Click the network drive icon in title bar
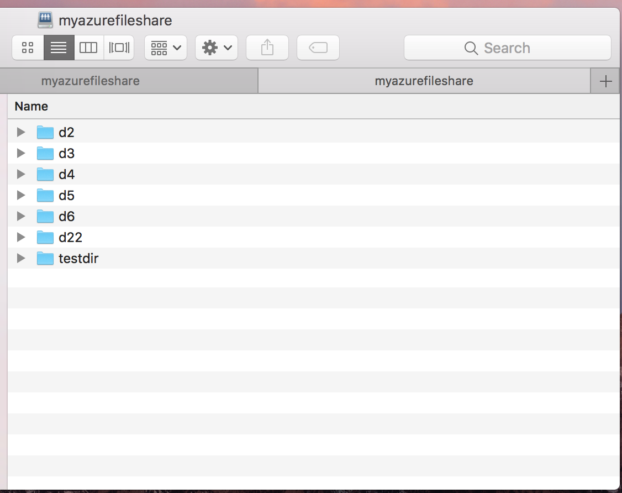 [44, 20]
